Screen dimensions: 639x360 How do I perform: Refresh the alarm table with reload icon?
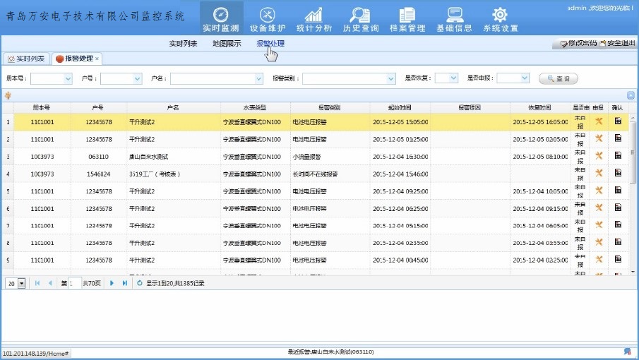[140, 283]
